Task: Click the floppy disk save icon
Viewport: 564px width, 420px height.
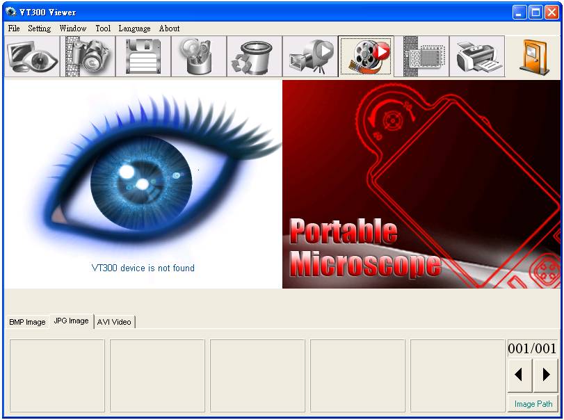Action: pyautogui.click(x=143, y=56)
